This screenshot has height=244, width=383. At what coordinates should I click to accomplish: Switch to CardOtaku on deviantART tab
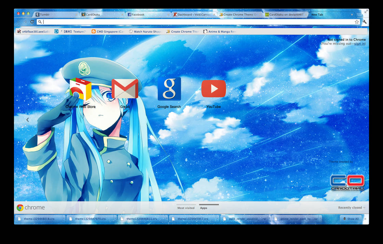(x=285, y=15)
